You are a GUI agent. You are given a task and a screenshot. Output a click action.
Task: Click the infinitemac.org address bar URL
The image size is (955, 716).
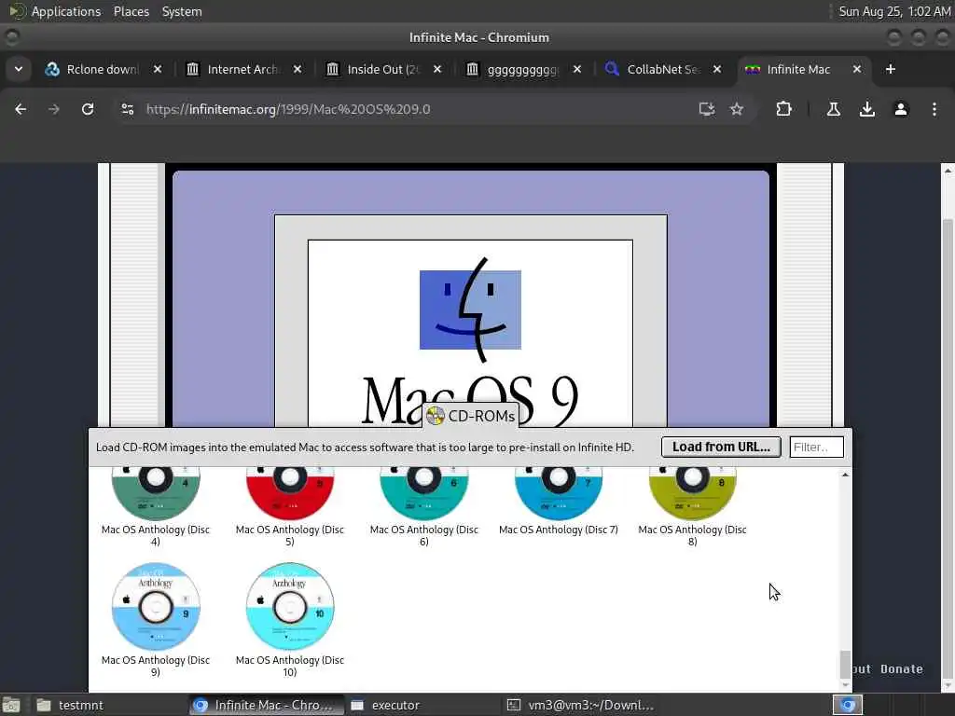pos(288,109)
